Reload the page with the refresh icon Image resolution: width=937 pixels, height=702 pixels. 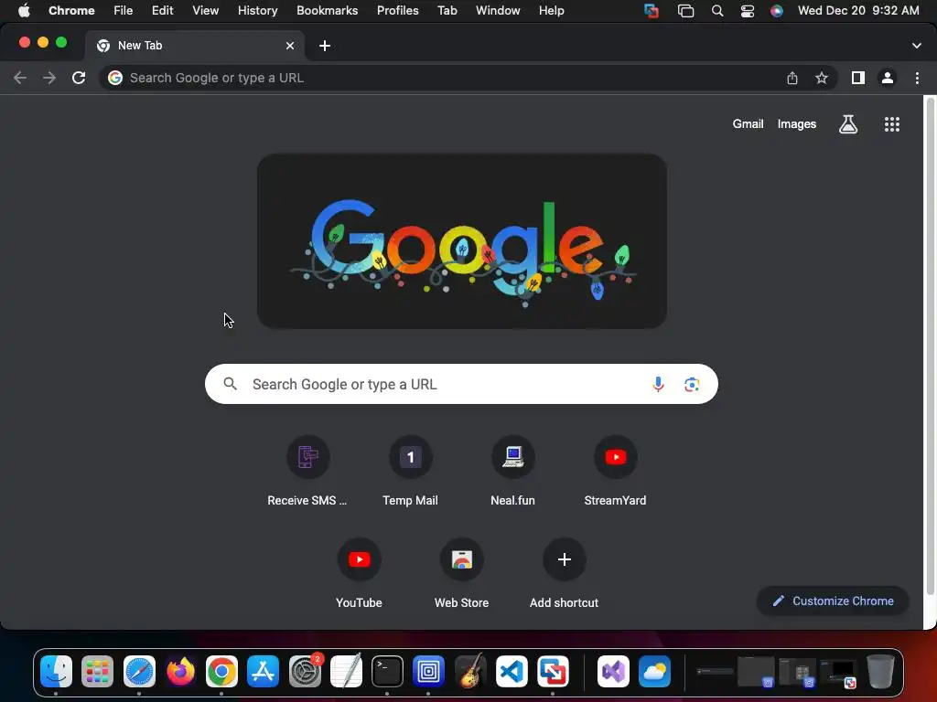tap(79, 78)
